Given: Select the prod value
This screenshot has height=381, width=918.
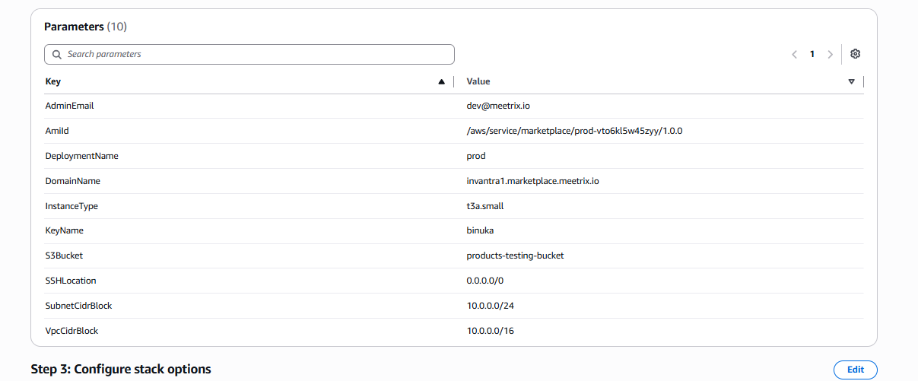Looking at the screenshot, I should click(x=476, y=157).
